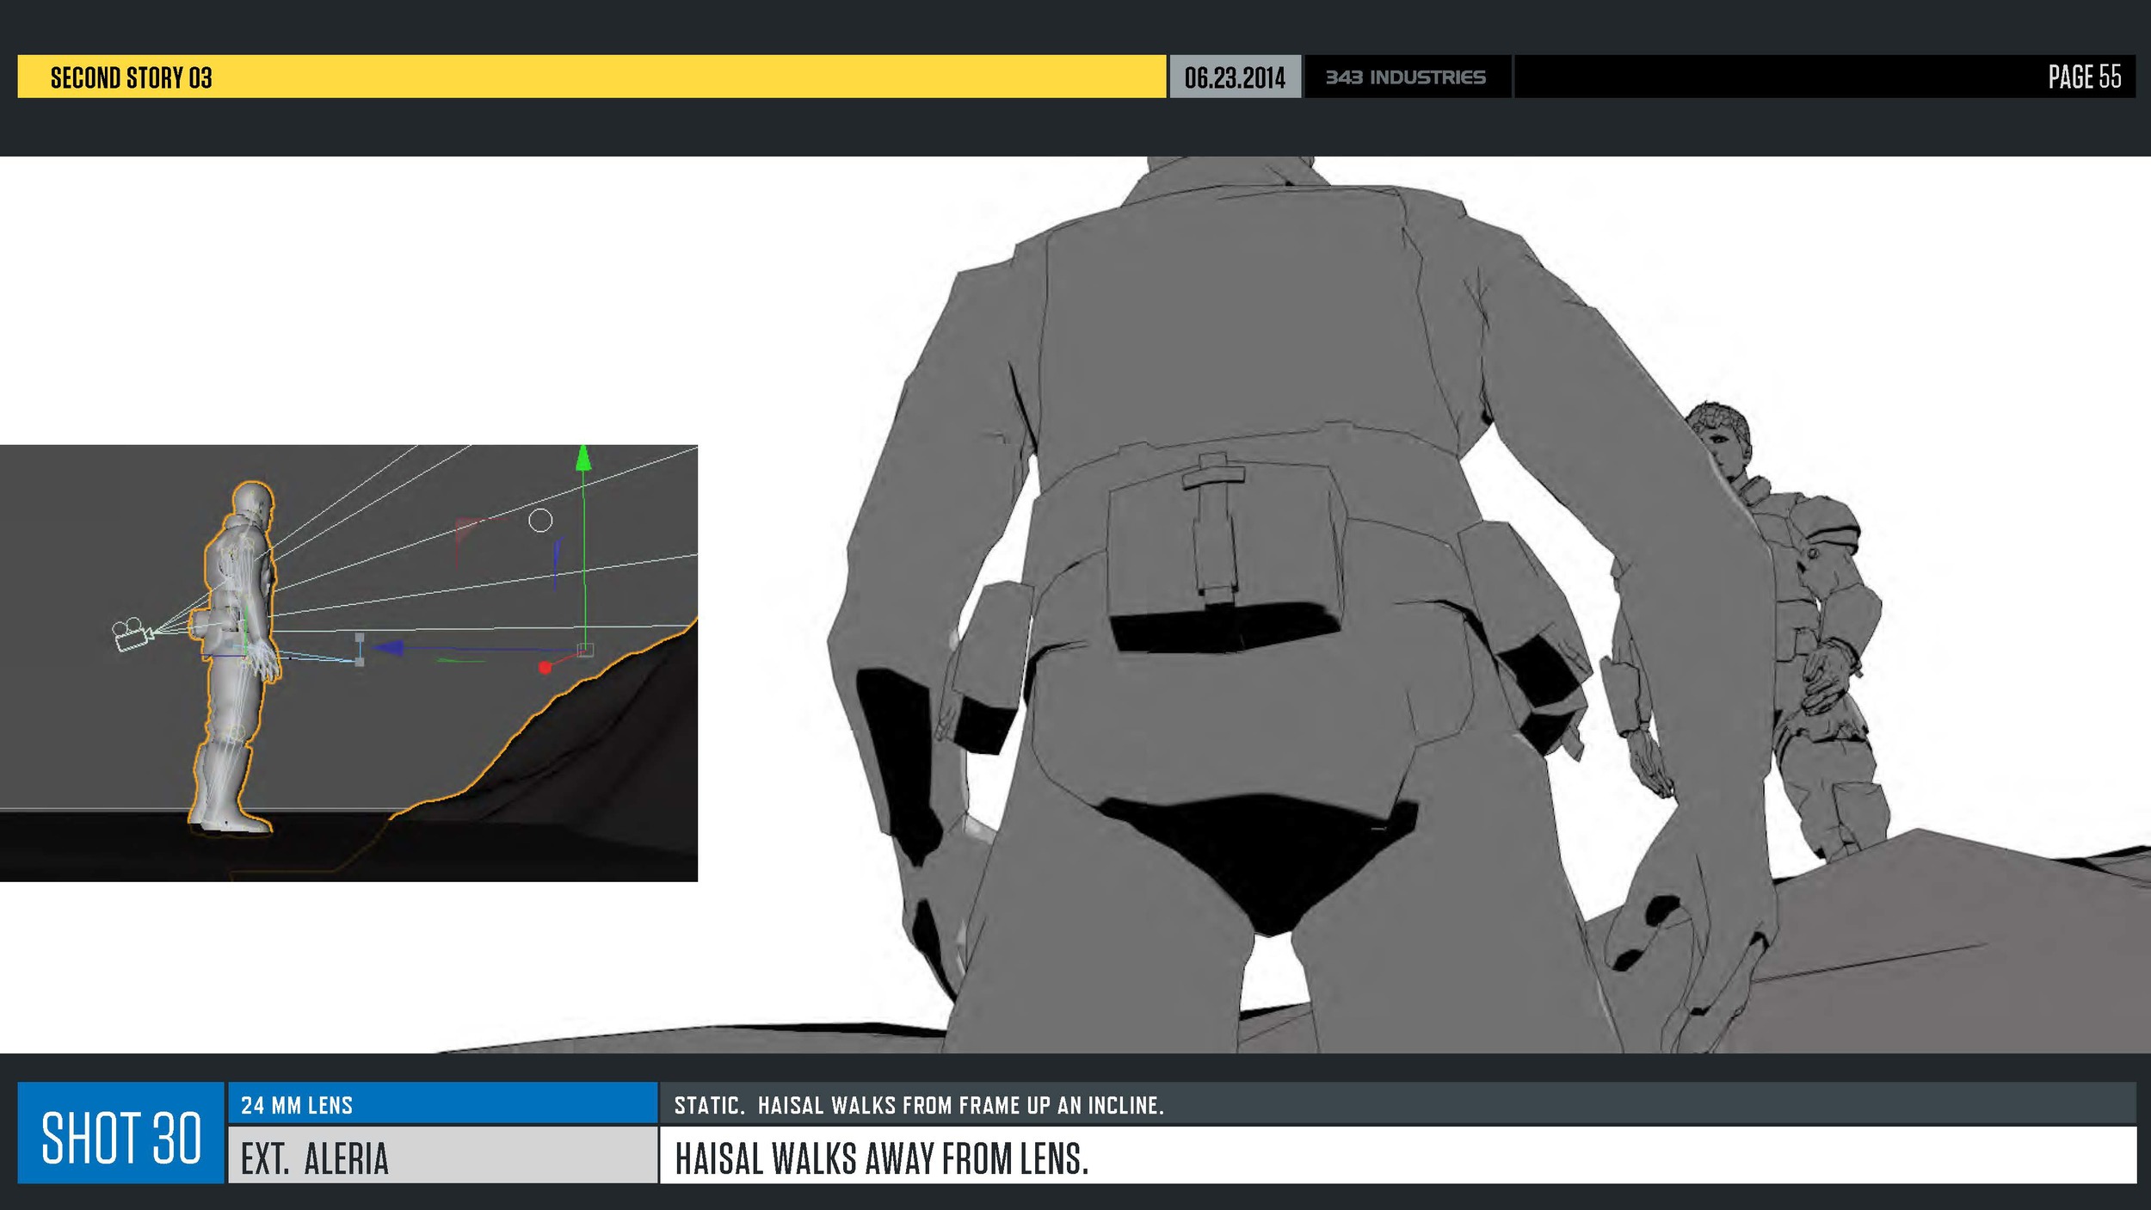Click the red dot manipulator handle
The height and width of the screenshot is (1210, 2151).
click(x=545, y=667)
